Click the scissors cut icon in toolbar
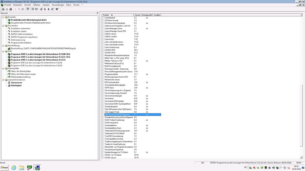Screen dimensions: 305x171 [16, 9]
